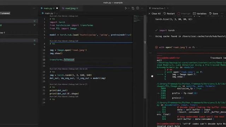Click Run Cell above line 23
Image resolution: width=226 pixels, height=127 pixels.
(x=53, y=97)
